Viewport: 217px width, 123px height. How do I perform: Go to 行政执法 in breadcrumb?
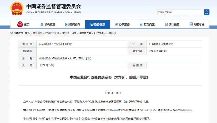[x=99, y=33]
